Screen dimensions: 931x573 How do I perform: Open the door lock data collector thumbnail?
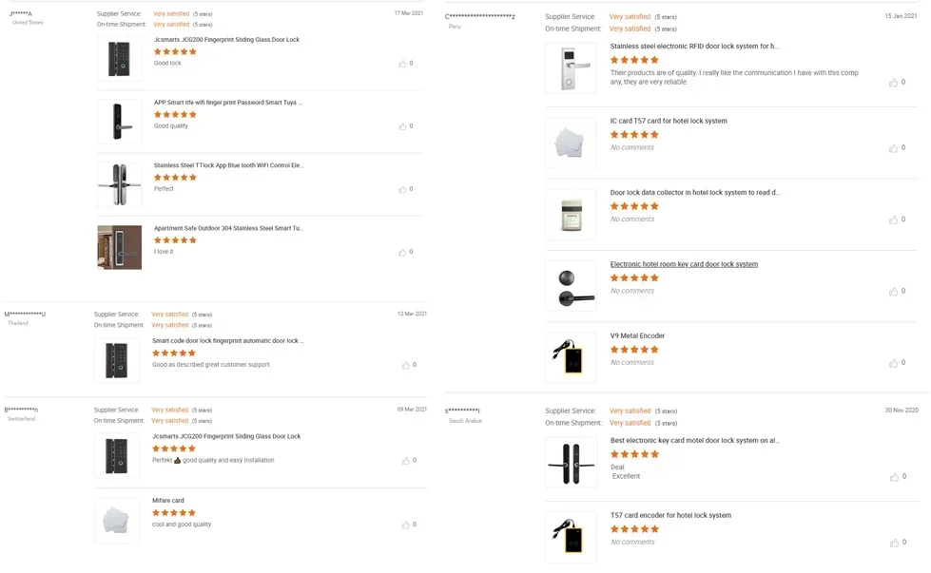click(571, 214)
